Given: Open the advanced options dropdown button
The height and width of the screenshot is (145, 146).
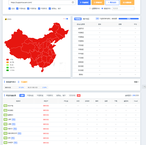Looking at the screenshot, I should click(x=112, y=2).
